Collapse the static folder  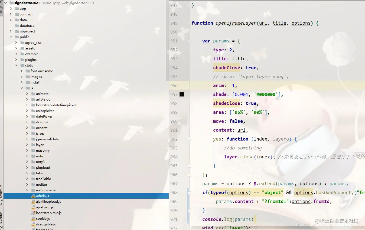coord(16,65)
